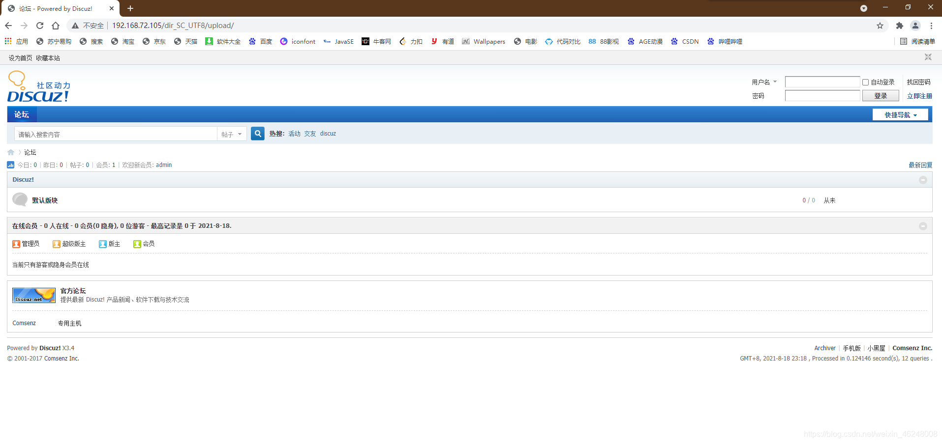The image size is (942, 443).
Task: Click the blue search magnifier button
Action: tap(258, 134)
